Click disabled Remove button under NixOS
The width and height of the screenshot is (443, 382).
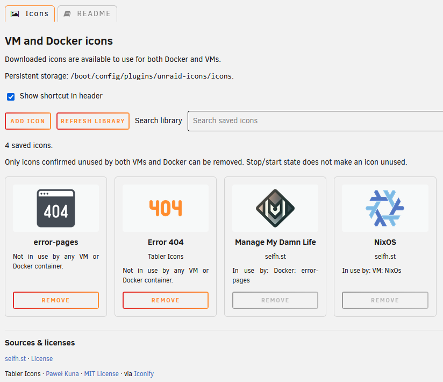[385, 300]
